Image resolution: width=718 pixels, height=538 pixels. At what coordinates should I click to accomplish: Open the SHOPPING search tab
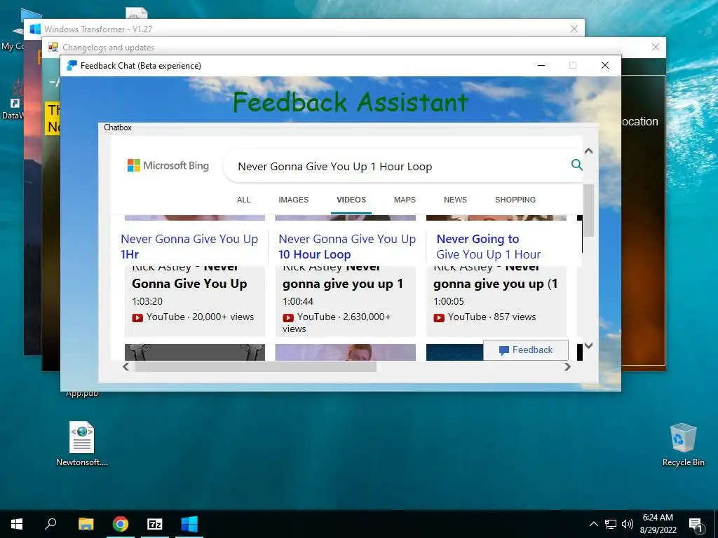(515, 200)
